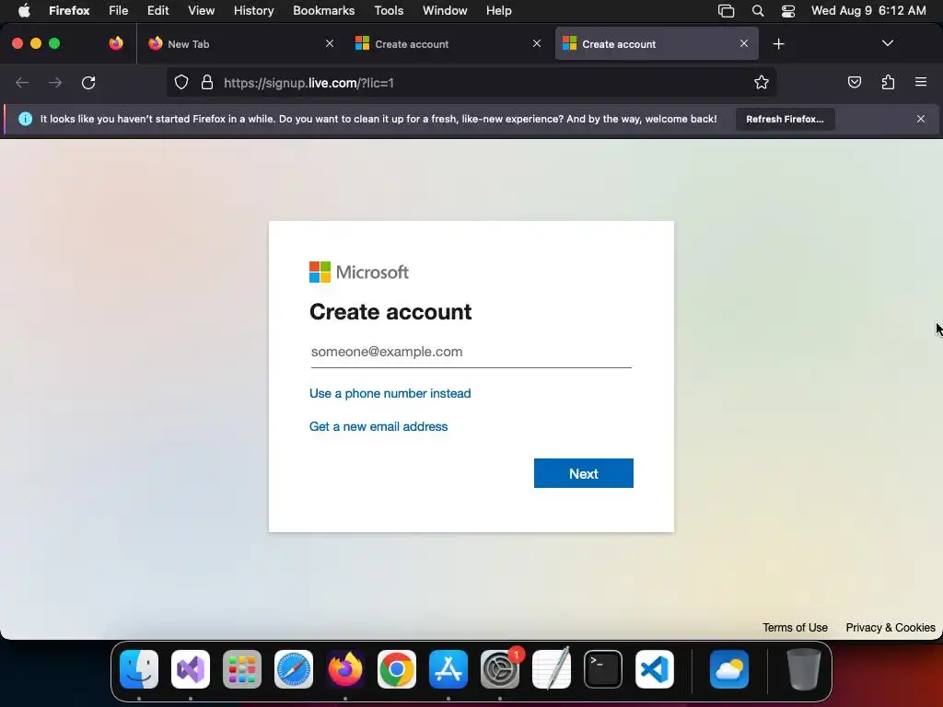Close the middle Create account tab
943x707 pixels.
(537, 43)
